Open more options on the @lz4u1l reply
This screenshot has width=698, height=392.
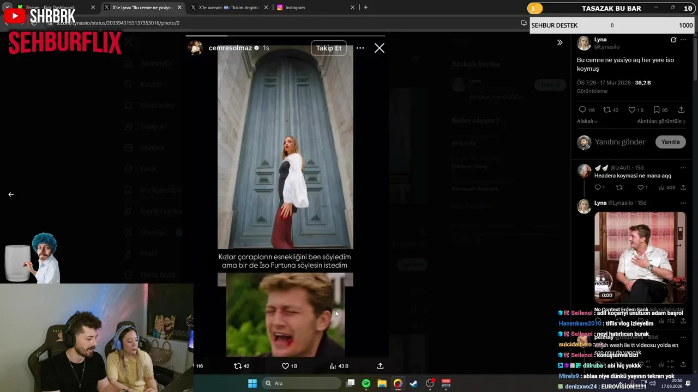click(x=683, y=168)
